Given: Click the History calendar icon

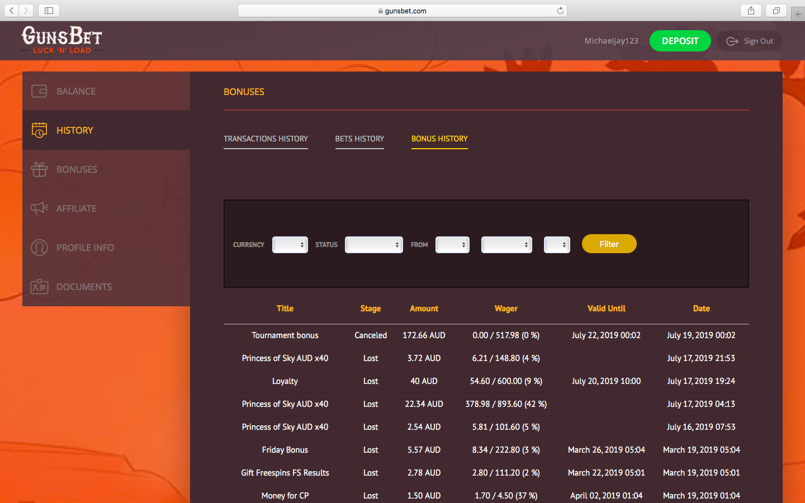Looking at the screenshot, I should [39, 130].
